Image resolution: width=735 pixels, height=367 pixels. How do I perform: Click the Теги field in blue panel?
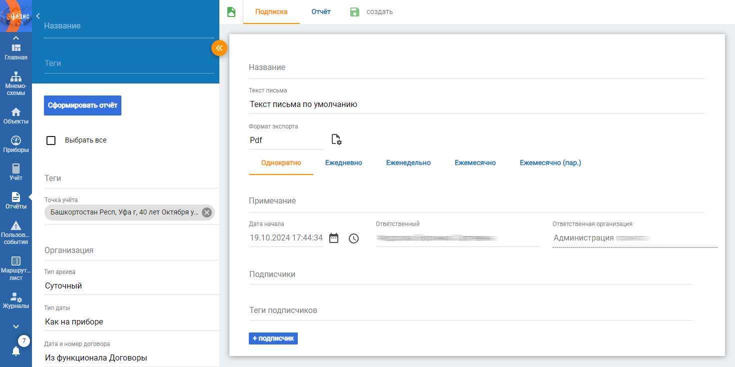(129, 63)
